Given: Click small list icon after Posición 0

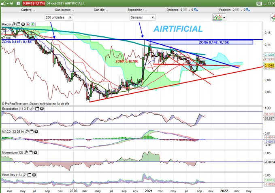Looking at the screenshot, I should 237,10.
